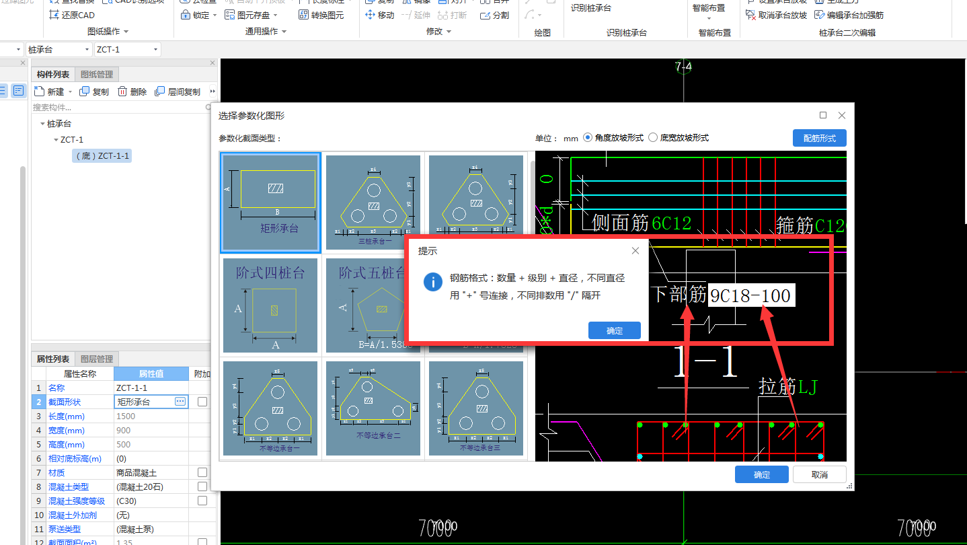Click the 还原CAD restore icon
967x545 pixels.
(55, 15)
